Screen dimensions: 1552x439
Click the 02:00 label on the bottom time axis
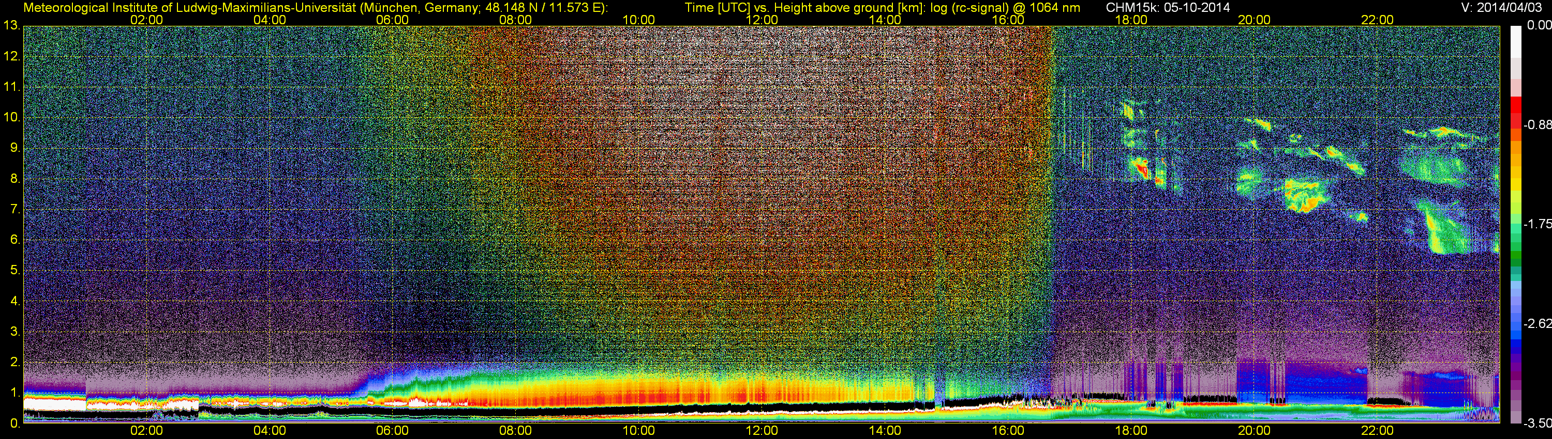tap(146, 431)
